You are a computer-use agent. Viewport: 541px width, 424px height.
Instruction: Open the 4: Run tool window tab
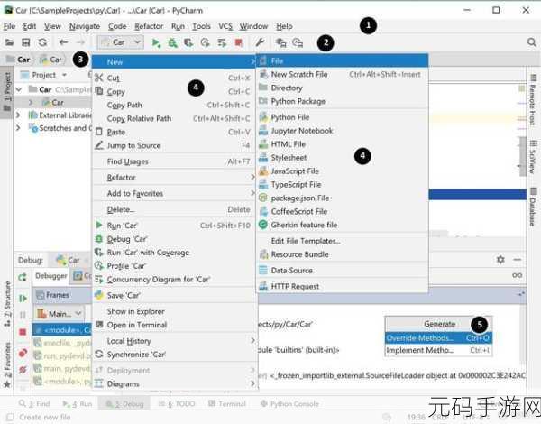(78, 403)
